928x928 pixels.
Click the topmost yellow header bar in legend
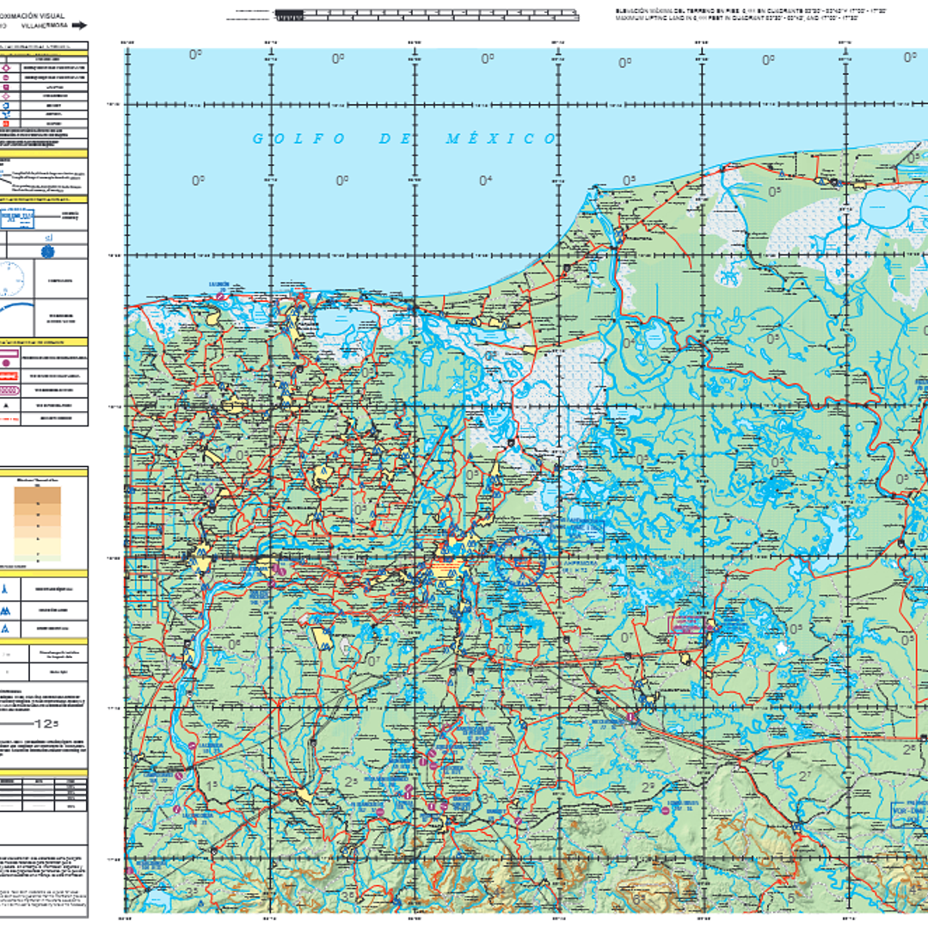point(44,53)
